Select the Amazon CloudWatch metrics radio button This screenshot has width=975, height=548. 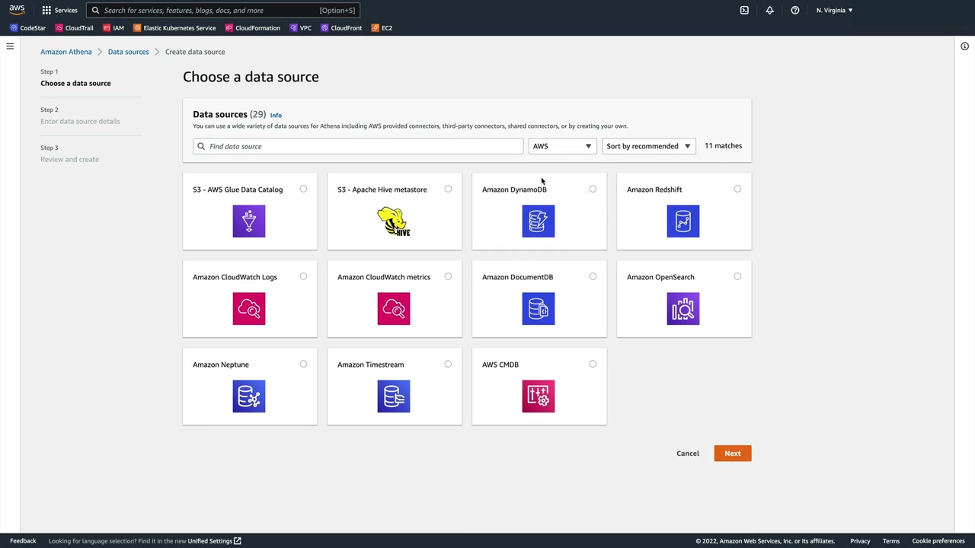pyautogui.click(x=448, y=276)
